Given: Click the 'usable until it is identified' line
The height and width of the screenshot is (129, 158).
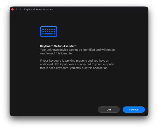Looking at the screenshot, I should click(57, 53).
